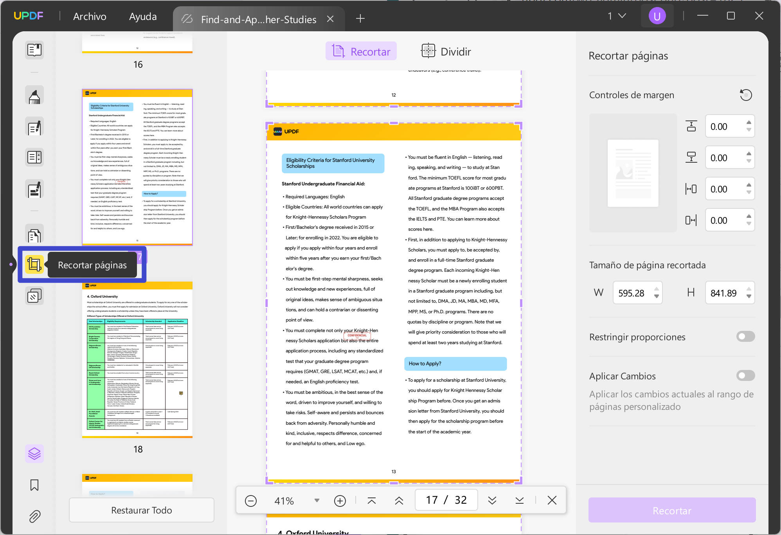This screenshot has width=781, height=535.
Task: Open the bookmarks panel
Action: (x=34, y=485)
